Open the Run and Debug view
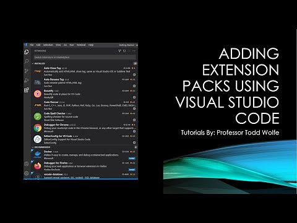Viewport: 297px width, 223px height. pyautogui.click(x=27, y=81)
